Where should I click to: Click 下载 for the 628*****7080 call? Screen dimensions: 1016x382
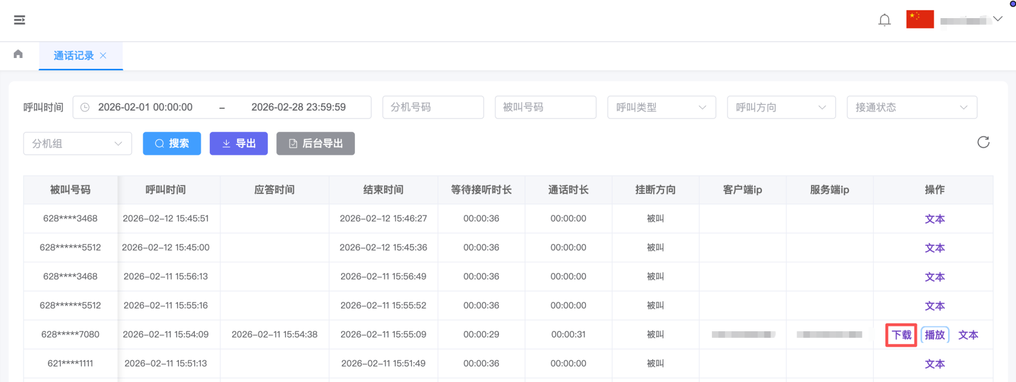[x=901, y=335]
